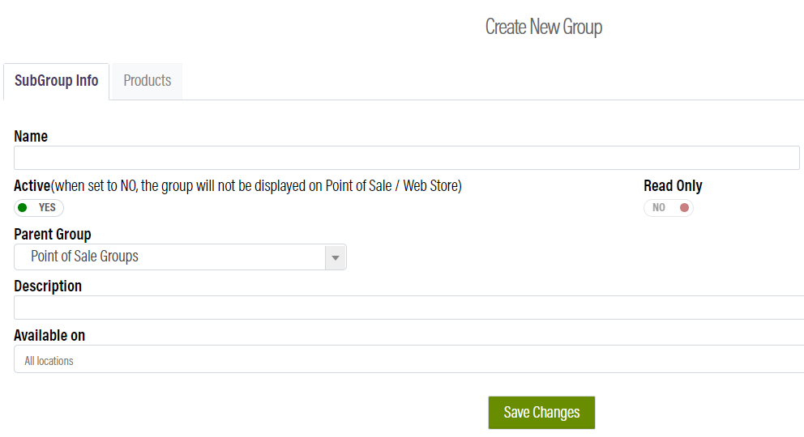Screen dimensions: 804x437
Task: Focus the Name text field
Action: pos(407,158)
